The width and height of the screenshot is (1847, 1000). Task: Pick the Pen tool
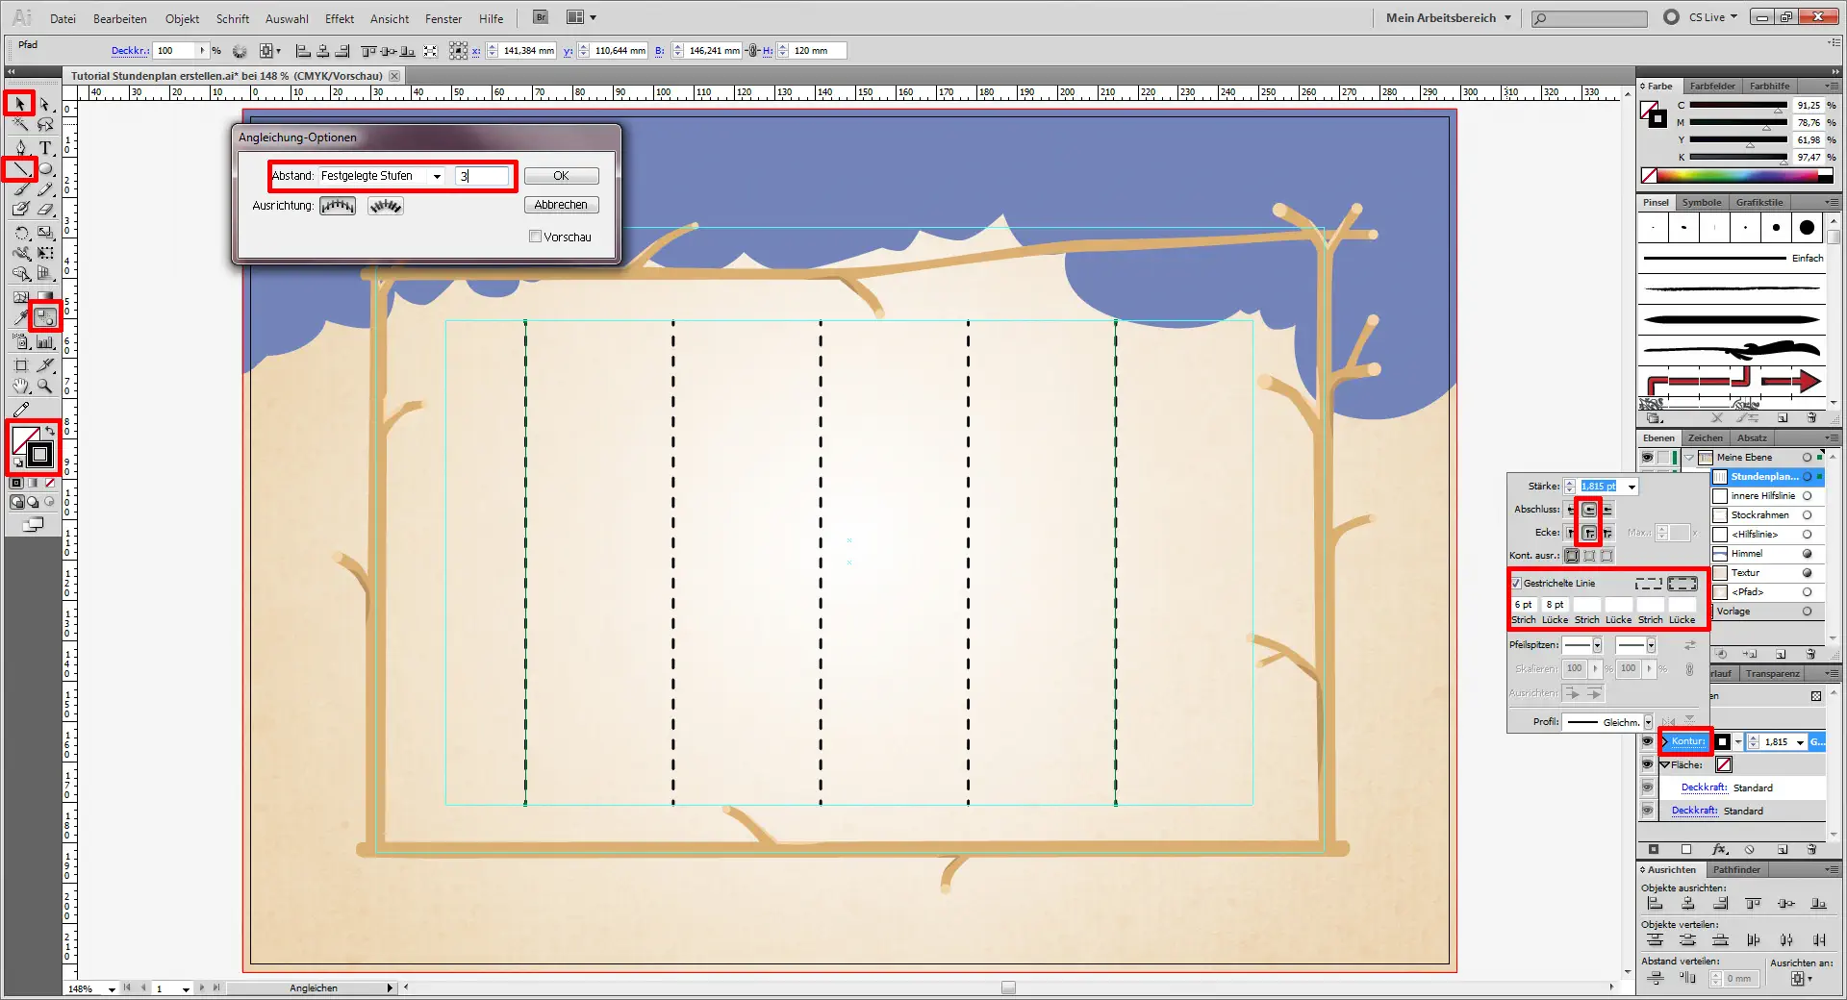click(x=20, y=147)
